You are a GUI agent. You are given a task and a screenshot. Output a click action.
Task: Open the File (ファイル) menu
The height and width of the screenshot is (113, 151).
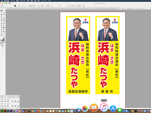pyautogui.click(x=13, y=1)
